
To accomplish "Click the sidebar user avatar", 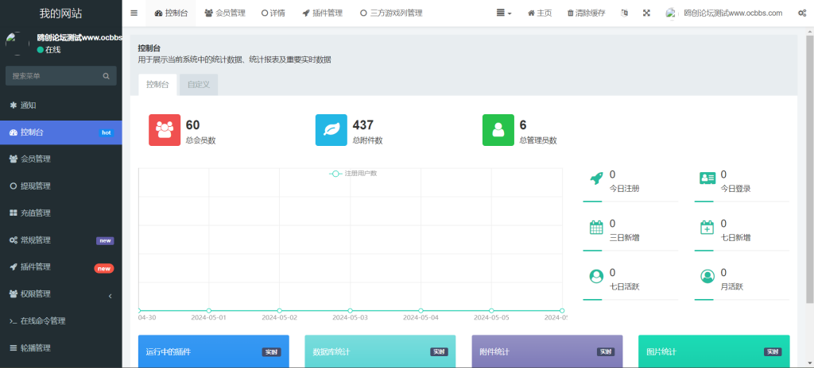I will tap(17, 44).
